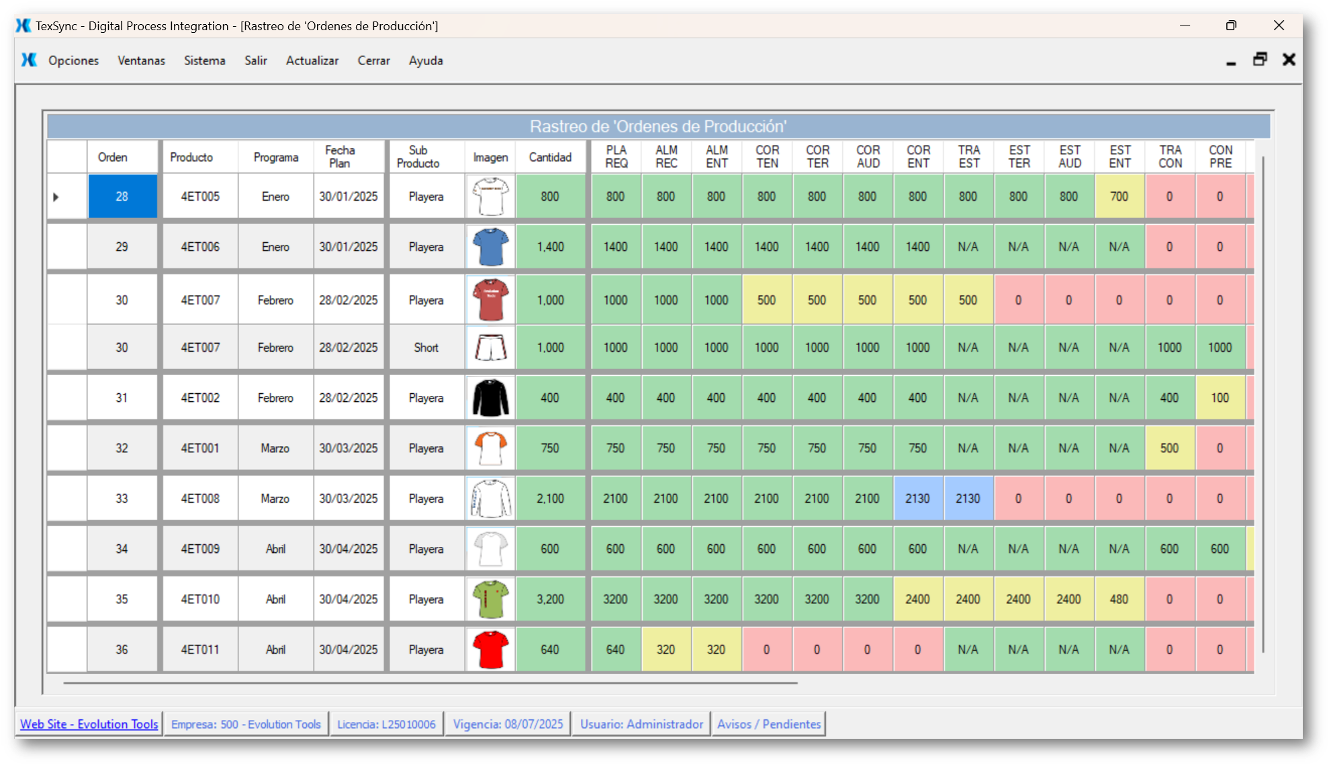1331x767 pixels.
Task: Click the black long-sleeve image for order 31
Action: point(491,398)
